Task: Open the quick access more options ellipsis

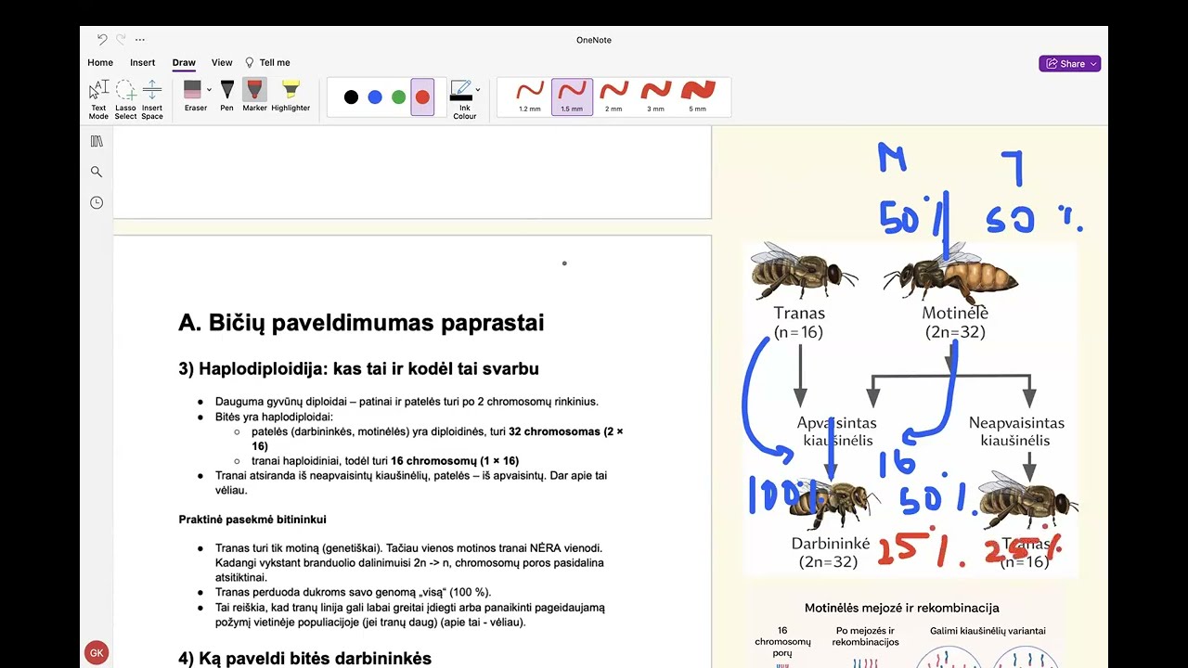Action: tap(140, 40)
